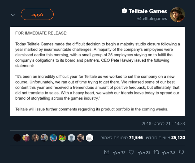Expand the tweet options chevron
The height and width of the screenshot is (163, 195).
pos(13,15)
